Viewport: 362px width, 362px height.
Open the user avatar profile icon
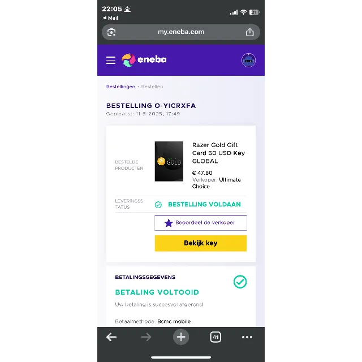click(248, 61)
